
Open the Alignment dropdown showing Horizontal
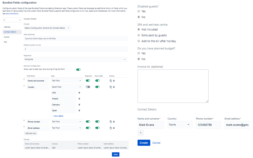click(75, 59)
